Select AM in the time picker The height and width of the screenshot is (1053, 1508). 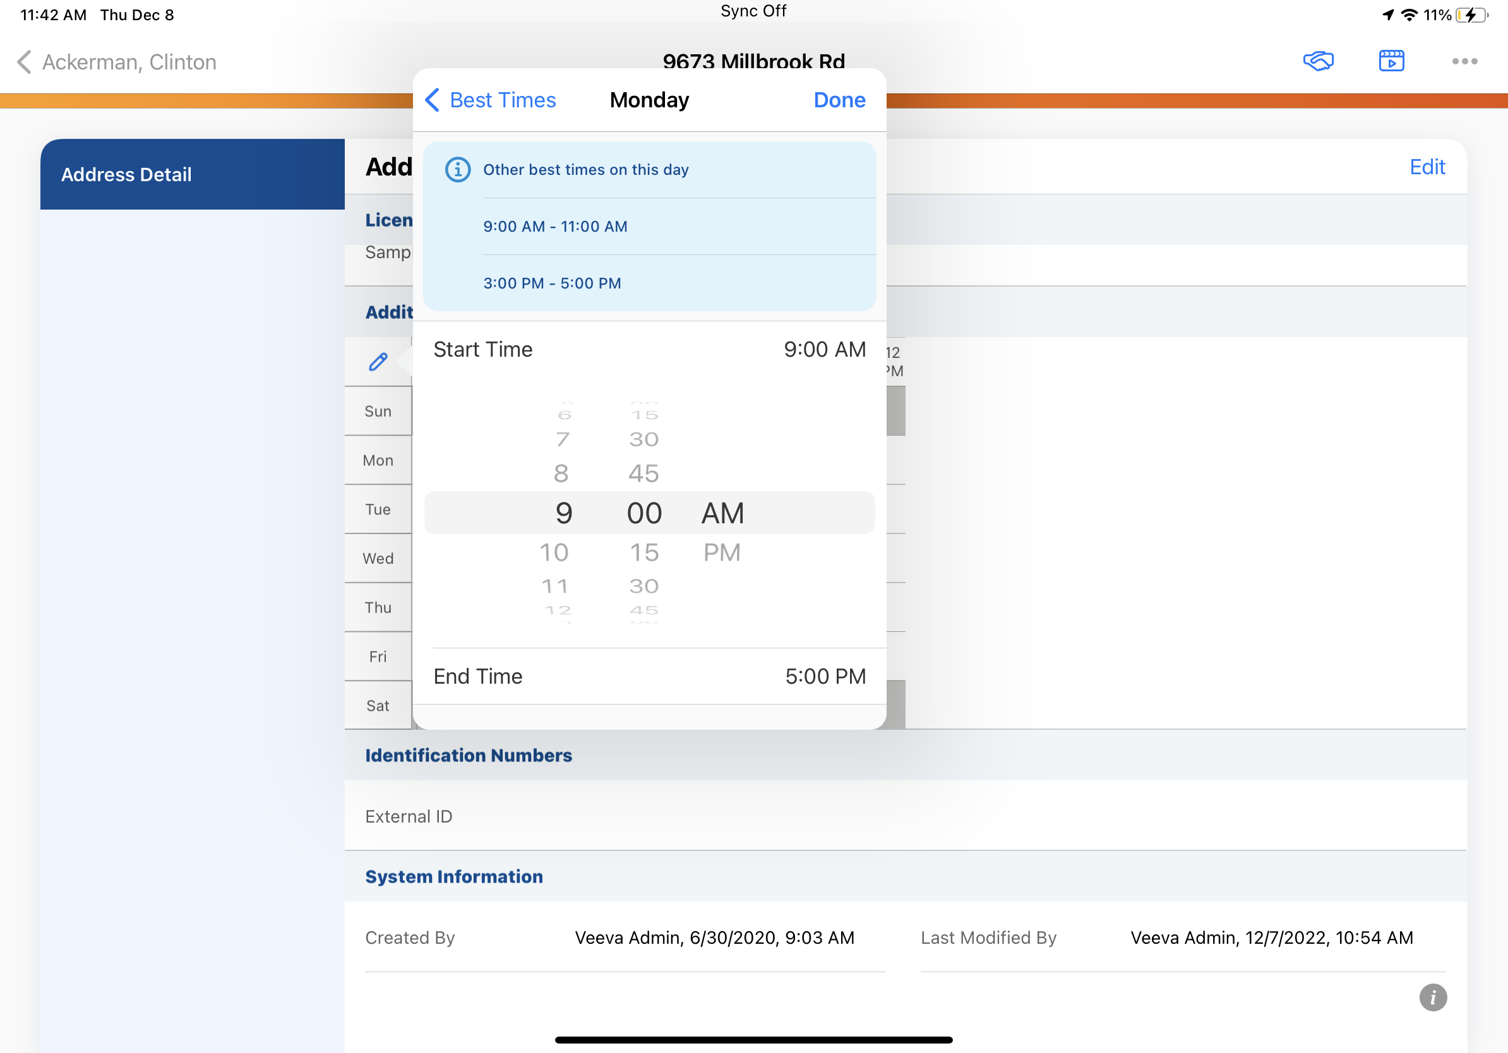click(x=722, y=513)
